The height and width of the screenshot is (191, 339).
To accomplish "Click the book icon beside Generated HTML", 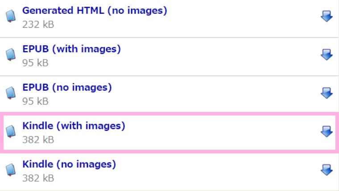I will tap(11, 16).
